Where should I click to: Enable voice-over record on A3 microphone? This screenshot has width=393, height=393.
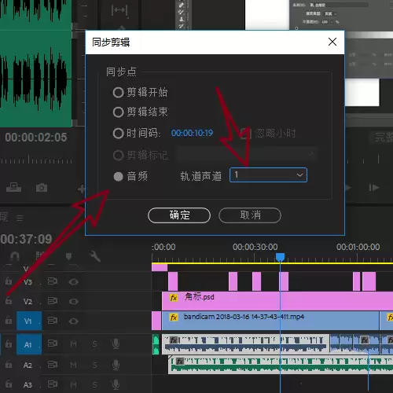[x=116, y=384]
